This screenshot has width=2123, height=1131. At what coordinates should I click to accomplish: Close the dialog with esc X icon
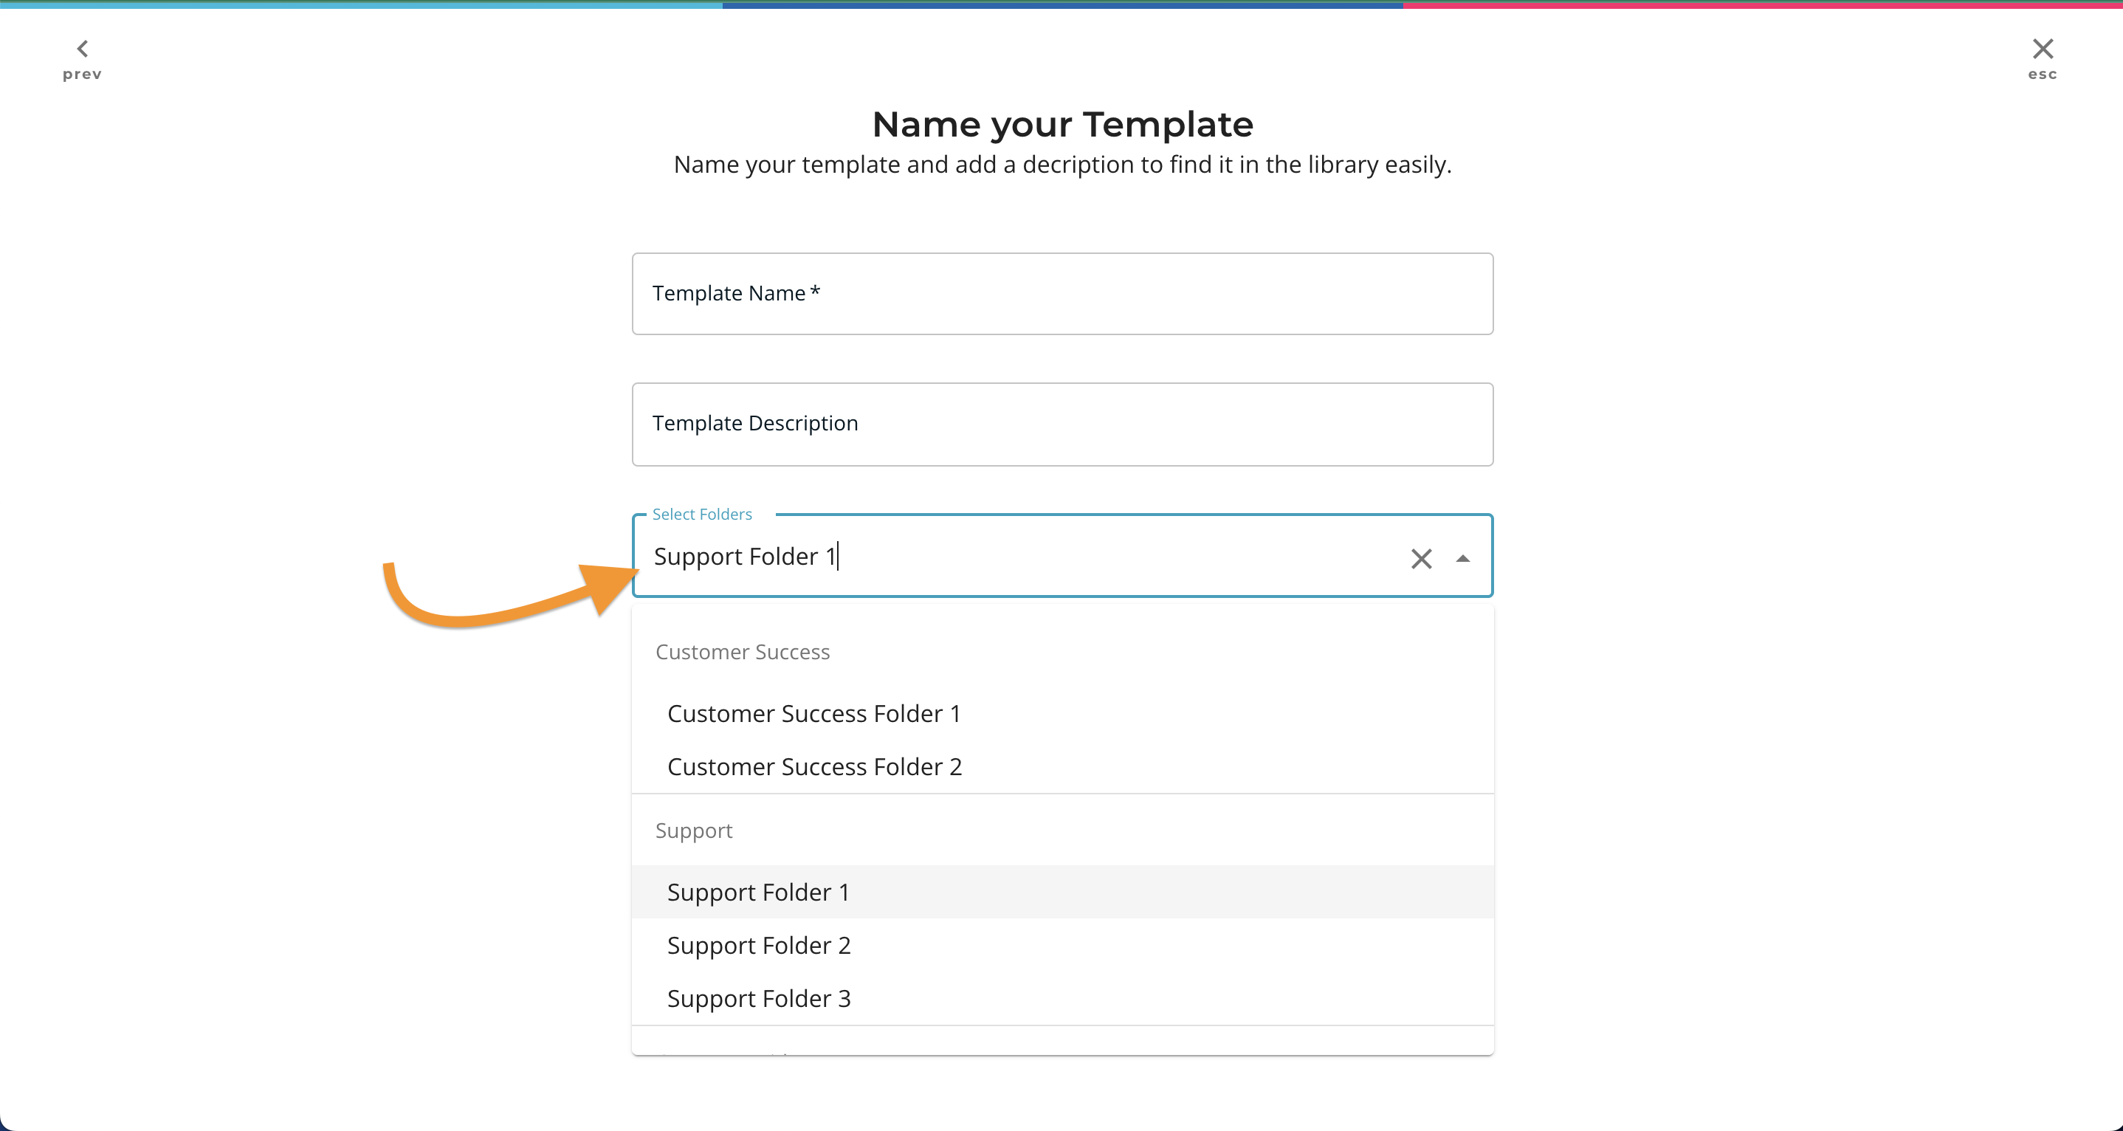pos(2043,49)
